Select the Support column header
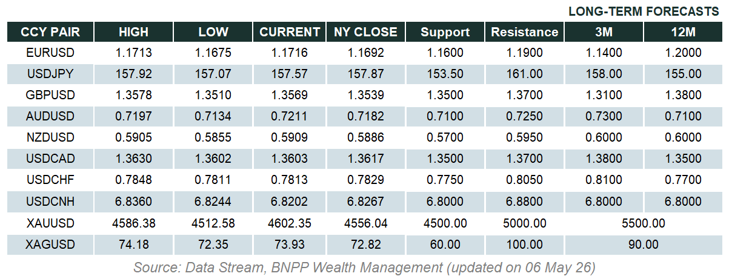The width and height of the screenshot is (732, 279). [x=445, y=32]
